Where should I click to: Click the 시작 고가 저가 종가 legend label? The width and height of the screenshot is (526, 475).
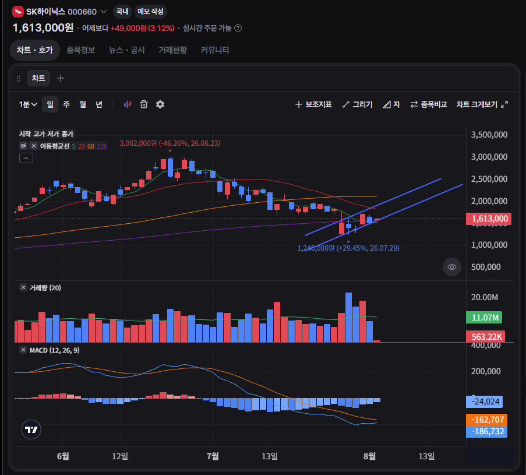pyautogui.click(x=46, y=134)
